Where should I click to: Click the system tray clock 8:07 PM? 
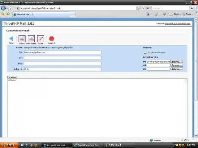(191, 145)
